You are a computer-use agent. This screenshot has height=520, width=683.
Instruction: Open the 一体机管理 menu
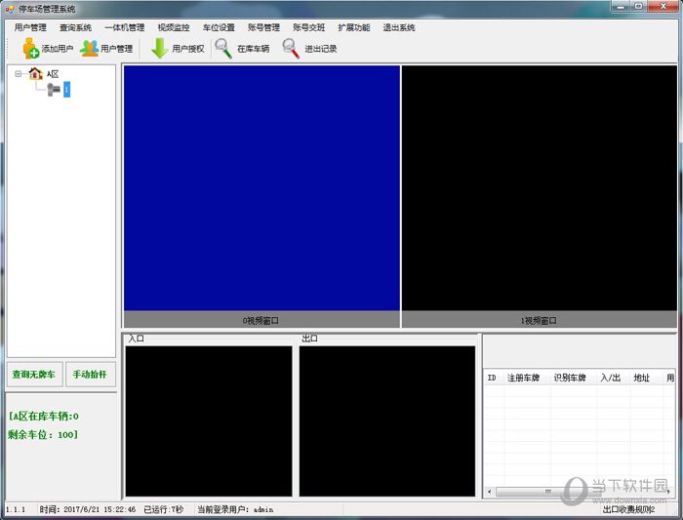click(124, 27)
